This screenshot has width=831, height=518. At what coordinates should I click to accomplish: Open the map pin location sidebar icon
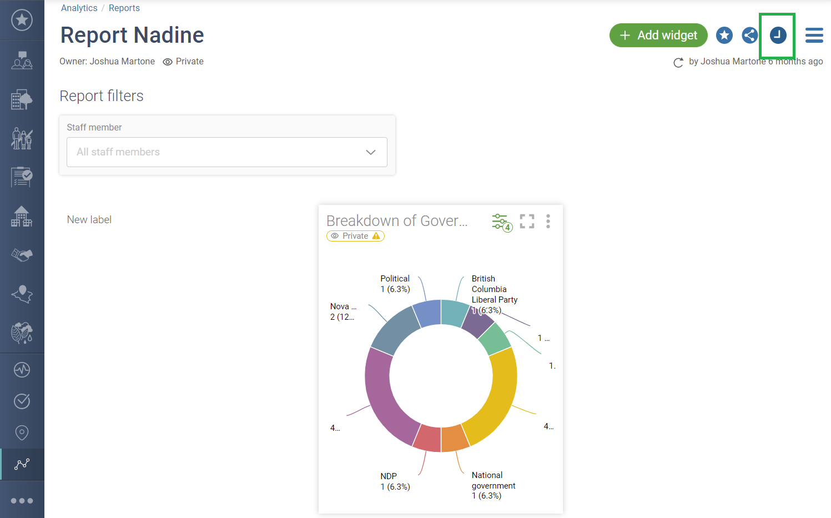pos(22,432)
